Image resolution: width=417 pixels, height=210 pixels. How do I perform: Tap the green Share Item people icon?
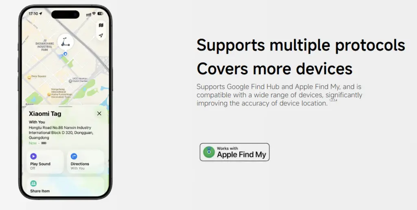pyautogui.click(x=33, y=184)
